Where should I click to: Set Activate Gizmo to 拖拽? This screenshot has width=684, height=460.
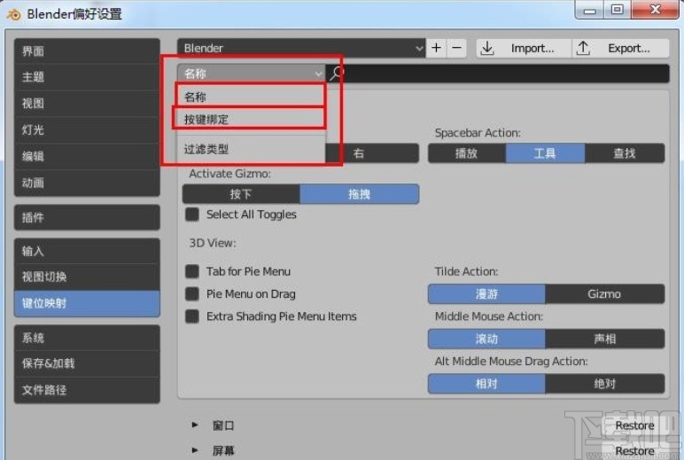[360, 194]
